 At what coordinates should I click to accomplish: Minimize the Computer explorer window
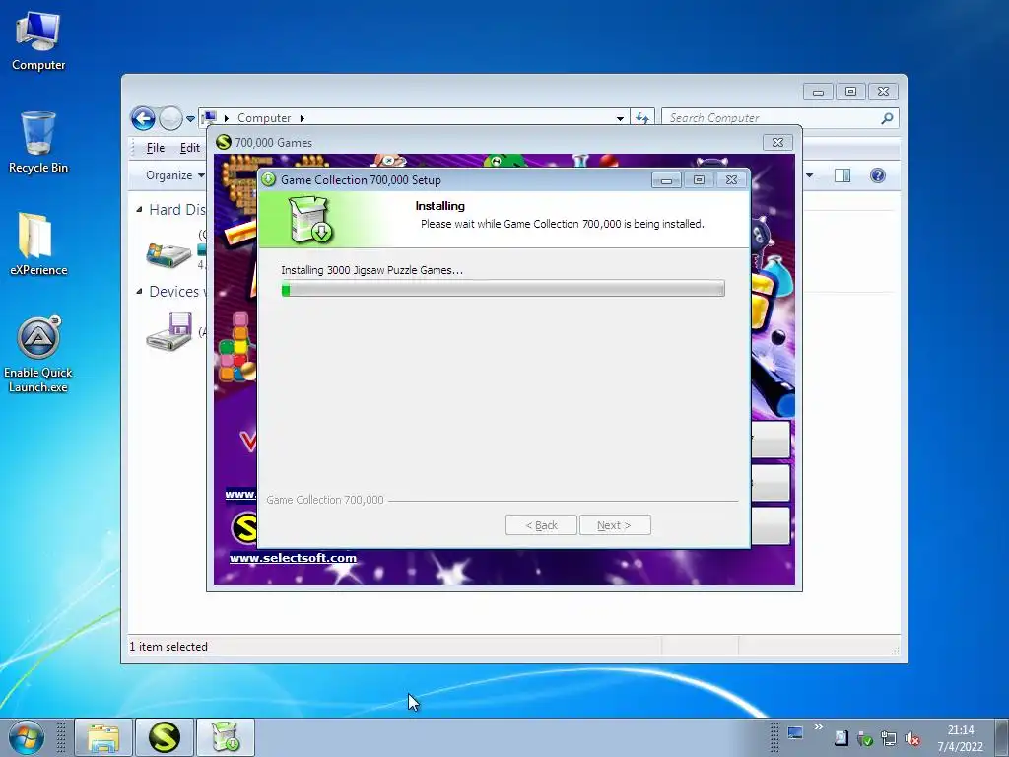pyautogui.click(x=818, y=92)
